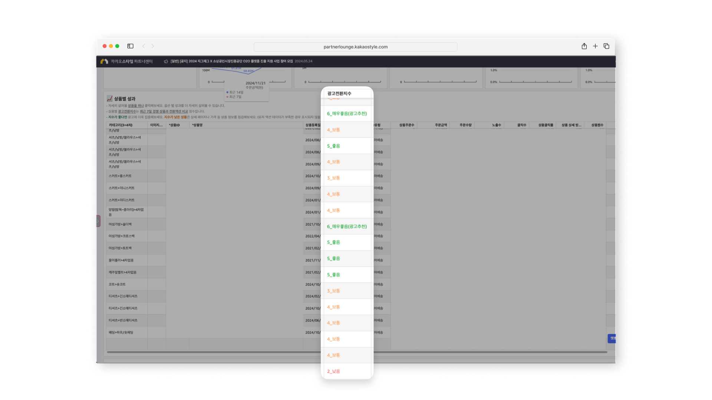The height and width of the screenshot is (400, 712).
Task: Follow the 최근 7일 경쟁 상품과 전환액션 비교 link
Action: [x=164, y=111]
